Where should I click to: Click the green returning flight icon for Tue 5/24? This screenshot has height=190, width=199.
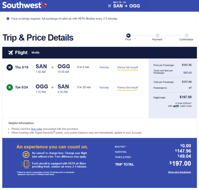click(x=10, y=87)
